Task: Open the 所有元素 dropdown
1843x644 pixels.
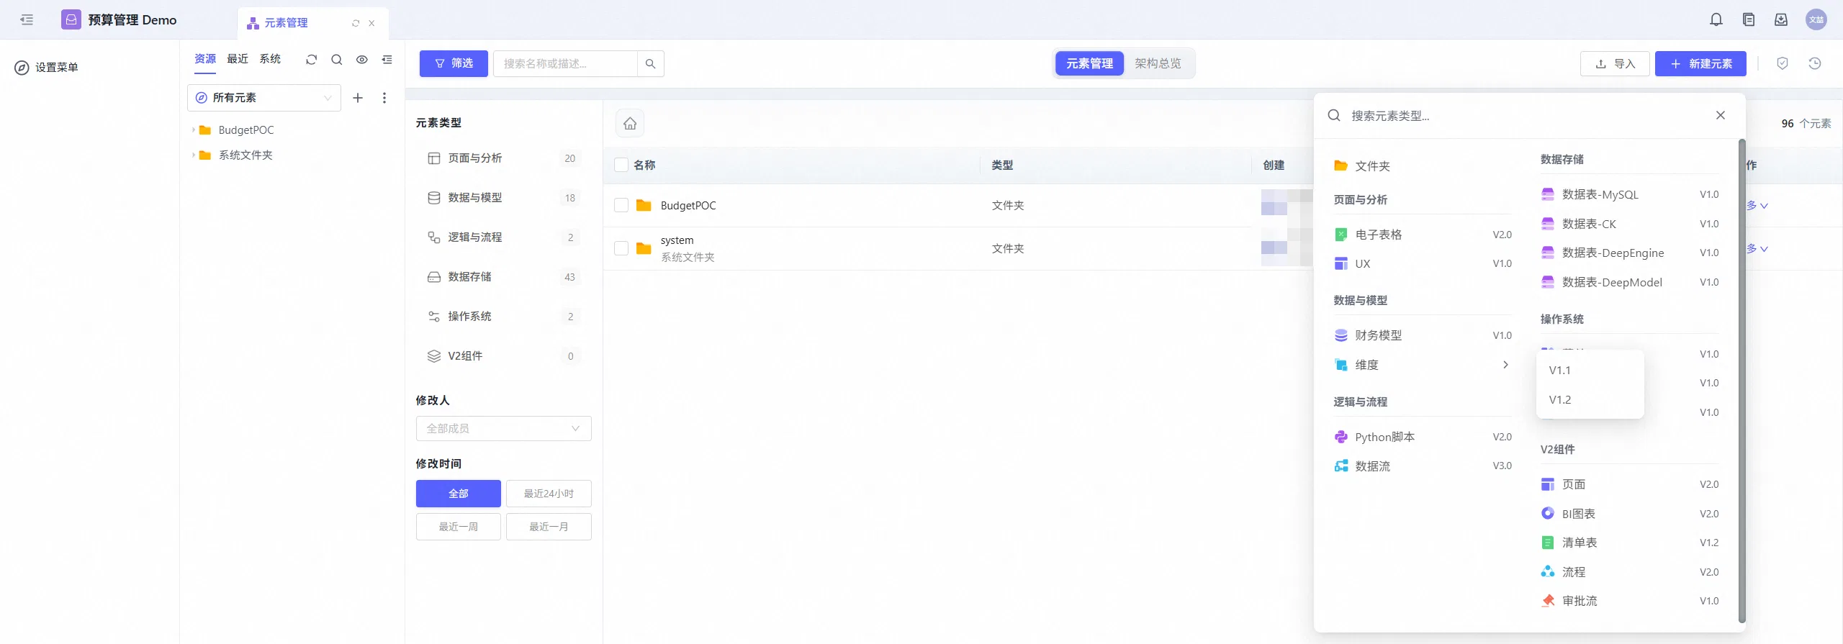Action: coord(264,98)
